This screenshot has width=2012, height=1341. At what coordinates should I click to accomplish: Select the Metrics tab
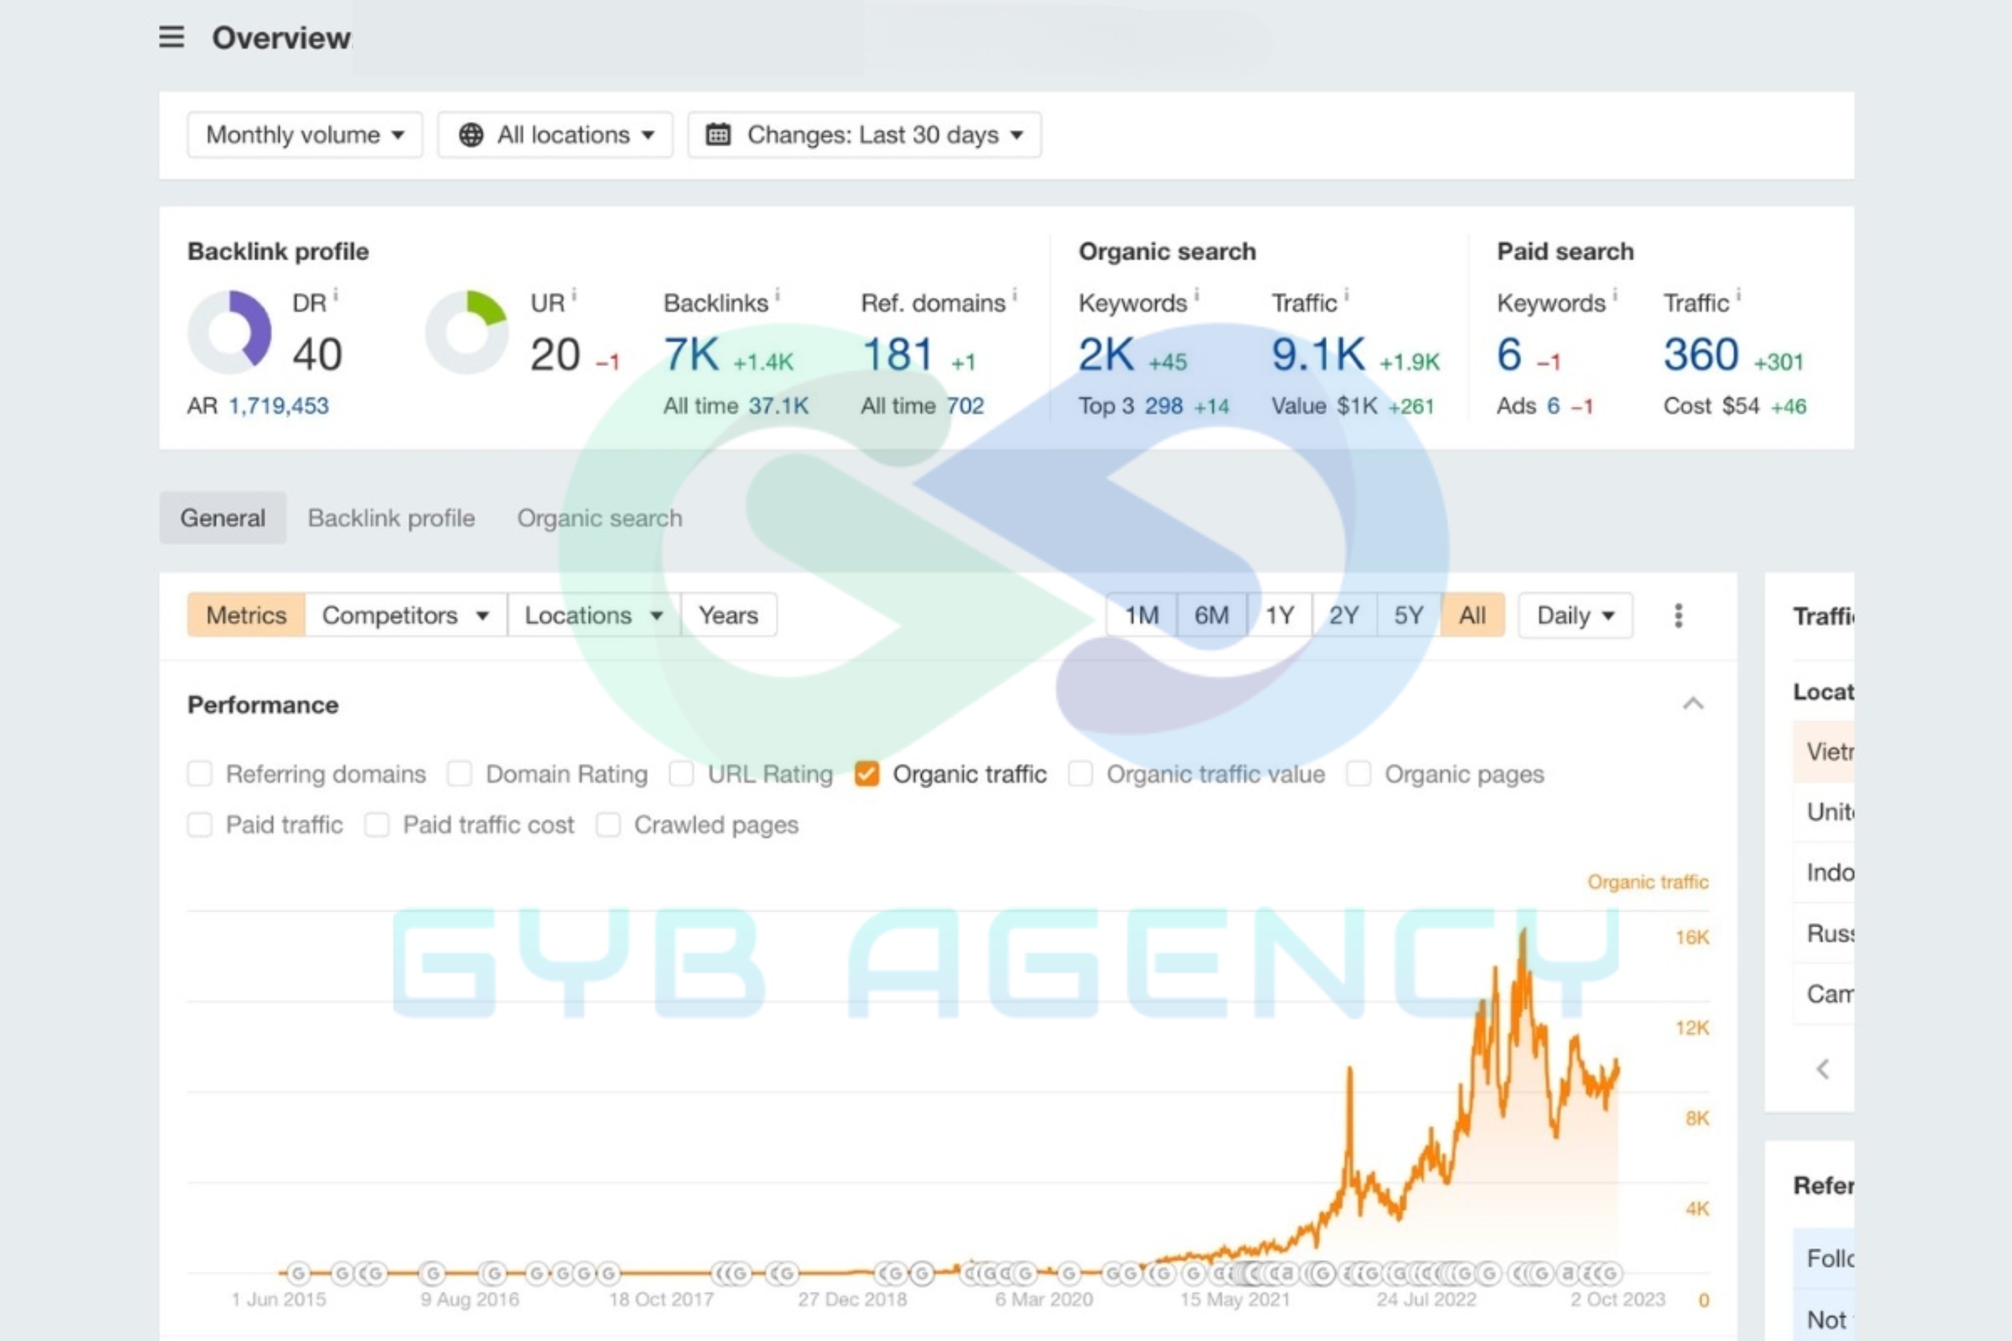tap(246, 615)
